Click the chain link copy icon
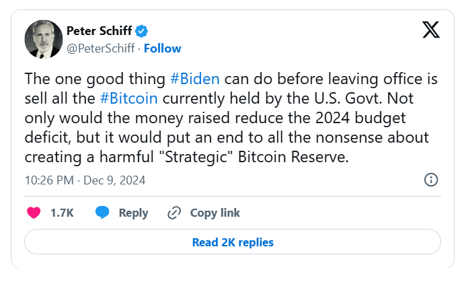Image resolution: width=464 pixels, height=282 pixels. click(174, 213)
